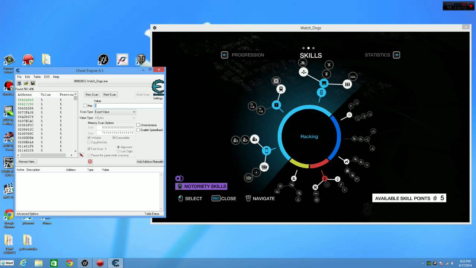Enable the Hex checkbox

point(86,106)
